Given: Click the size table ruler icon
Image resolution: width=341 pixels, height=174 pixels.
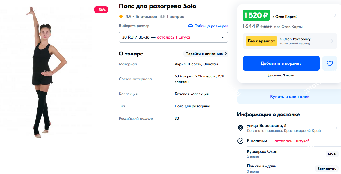Looking at the screenshot, I should [x=191, y=26].
